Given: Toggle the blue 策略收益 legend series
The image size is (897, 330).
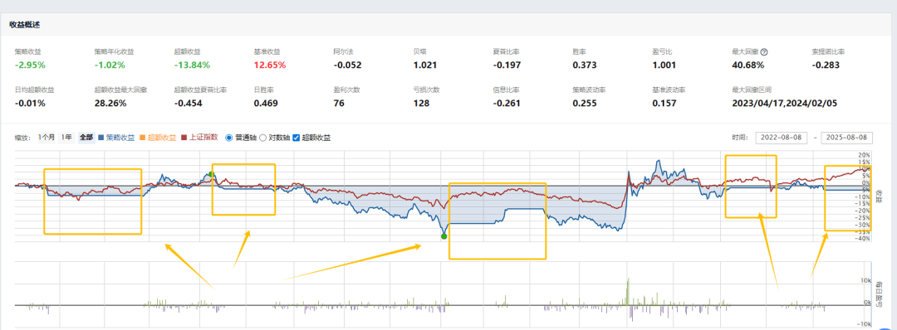Looking at the screenshot, I should tap(117, 138).
